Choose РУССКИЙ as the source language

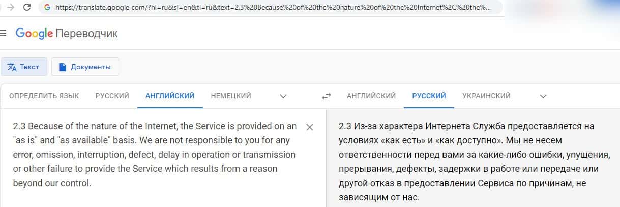click(112, 96)
